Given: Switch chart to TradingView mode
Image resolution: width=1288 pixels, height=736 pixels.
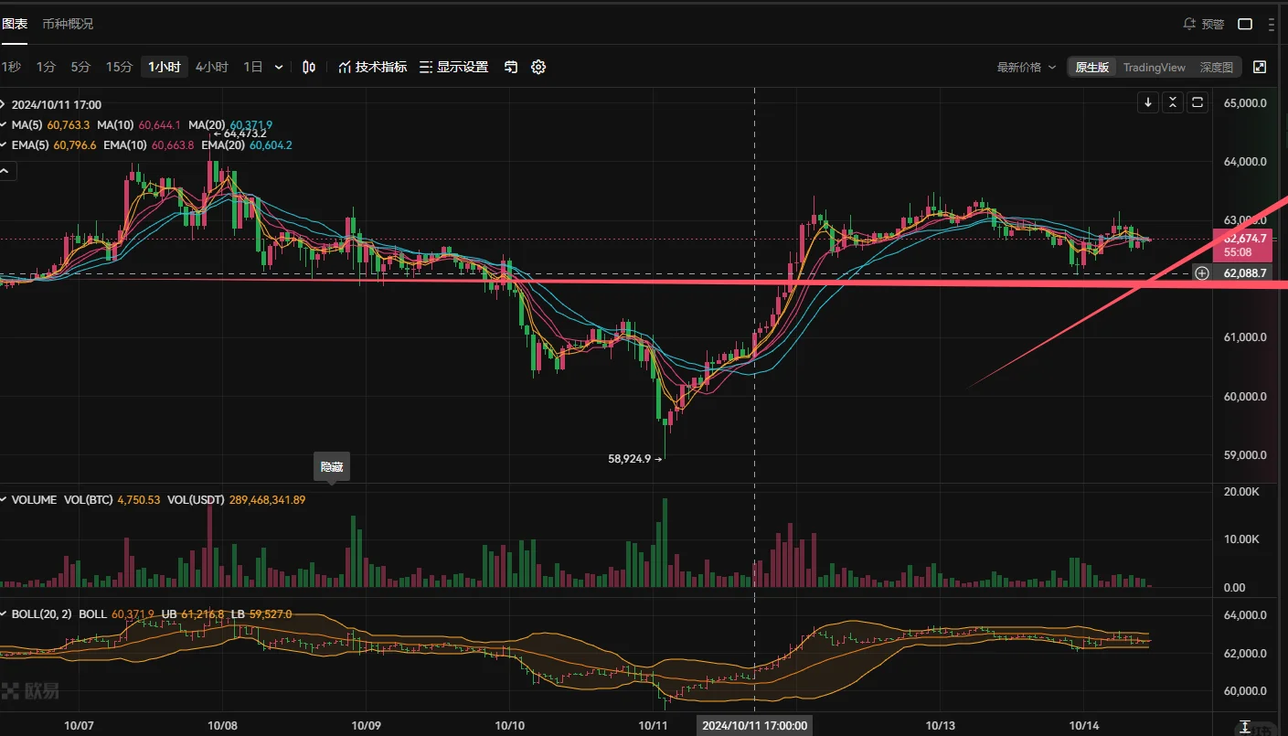Looking at the screenshot, I should [x=1154, y=67].
